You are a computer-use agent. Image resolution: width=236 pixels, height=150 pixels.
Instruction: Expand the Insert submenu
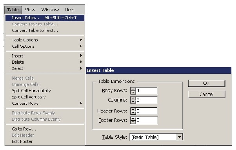[45, 56]
